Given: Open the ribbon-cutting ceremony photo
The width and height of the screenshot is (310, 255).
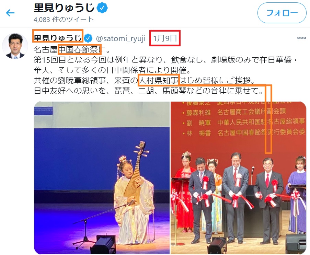Looking at the screenshot, I should (239, 178).
